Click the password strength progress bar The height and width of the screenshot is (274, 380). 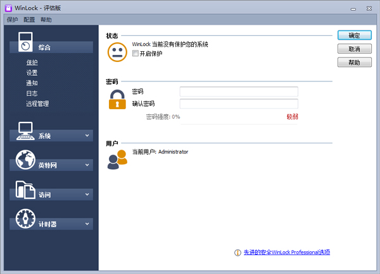pyautogui.click(x=239, y=124)
